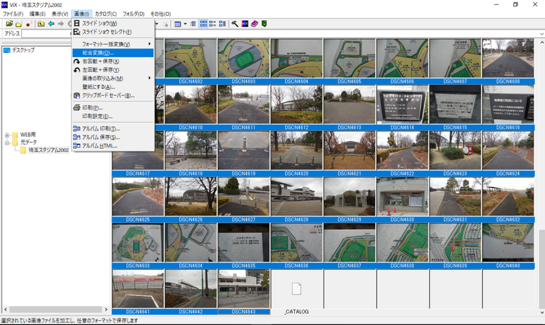Click thumbnail pane scroll down arrow
Viewport: 545px width, 325px height.
[x=541, y=312]
